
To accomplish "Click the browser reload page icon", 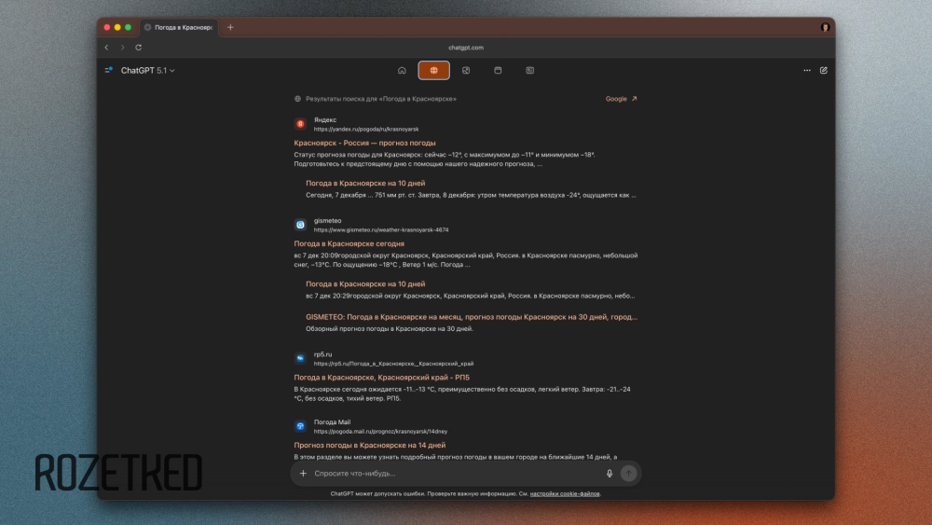I will pyautogui.click(x=139, y=48).
